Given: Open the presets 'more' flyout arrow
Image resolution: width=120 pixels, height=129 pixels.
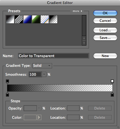Looking at the screenshot, I should pyautogui.click(x=81, y=11).
